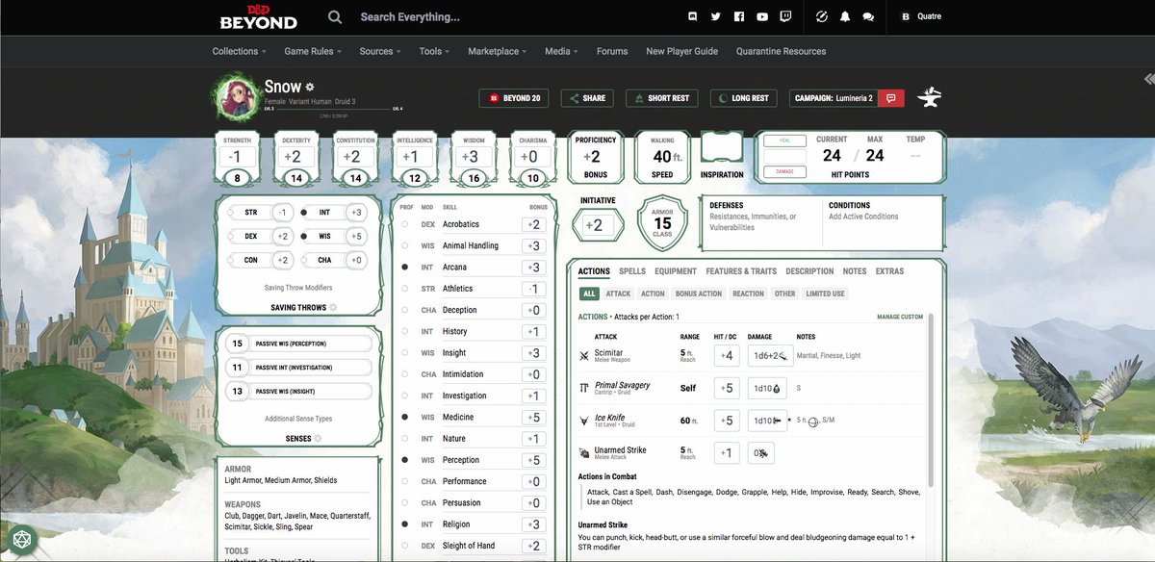This screenshot has width=1155, height=562.
Task: Open the Forums link
Action: click(612, 51)
